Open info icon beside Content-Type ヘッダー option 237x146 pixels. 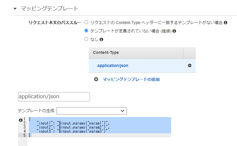(225, 23)
